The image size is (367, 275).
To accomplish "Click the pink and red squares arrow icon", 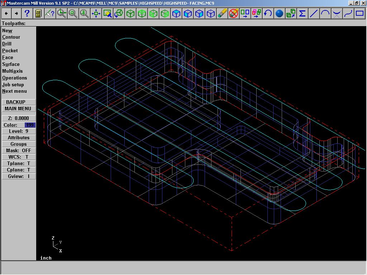I will tap(257, 14).
